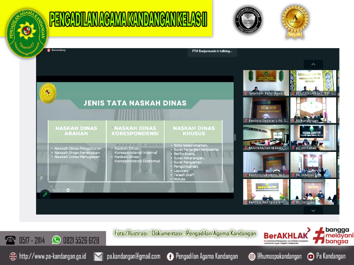The width and height of the screenshot is (354, 265).
Task: Open the http://www.pa-kandangan.go.id link
Action: pyautogui.click(x=52, y=256)
